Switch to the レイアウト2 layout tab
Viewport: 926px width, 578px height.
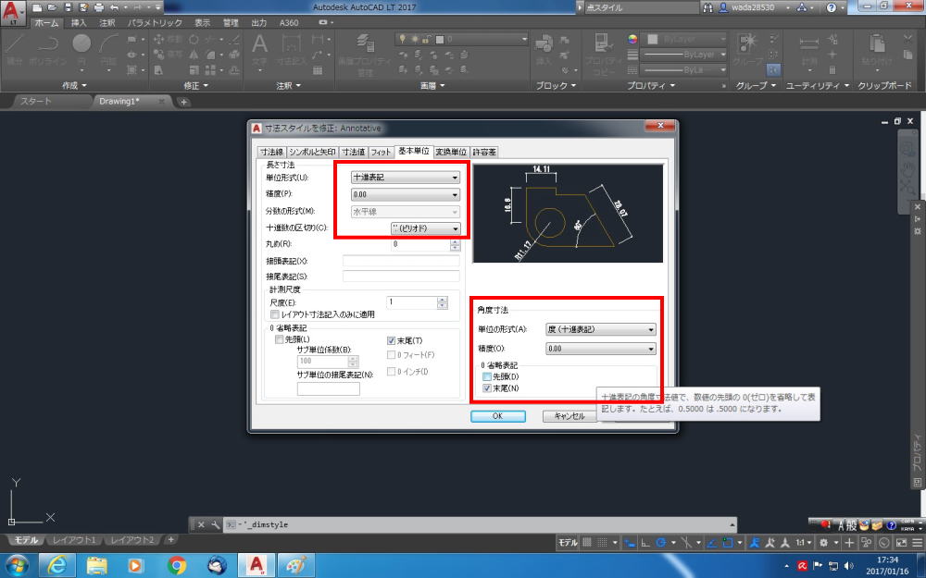click(x=132, y=540)
